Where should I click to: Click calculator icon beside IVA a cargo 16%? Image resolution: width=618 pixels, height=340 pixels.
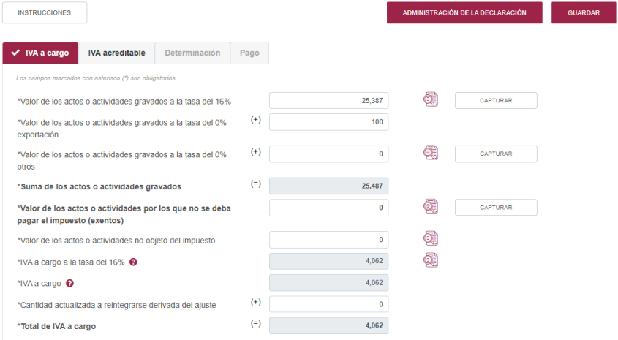coord(431,260)
